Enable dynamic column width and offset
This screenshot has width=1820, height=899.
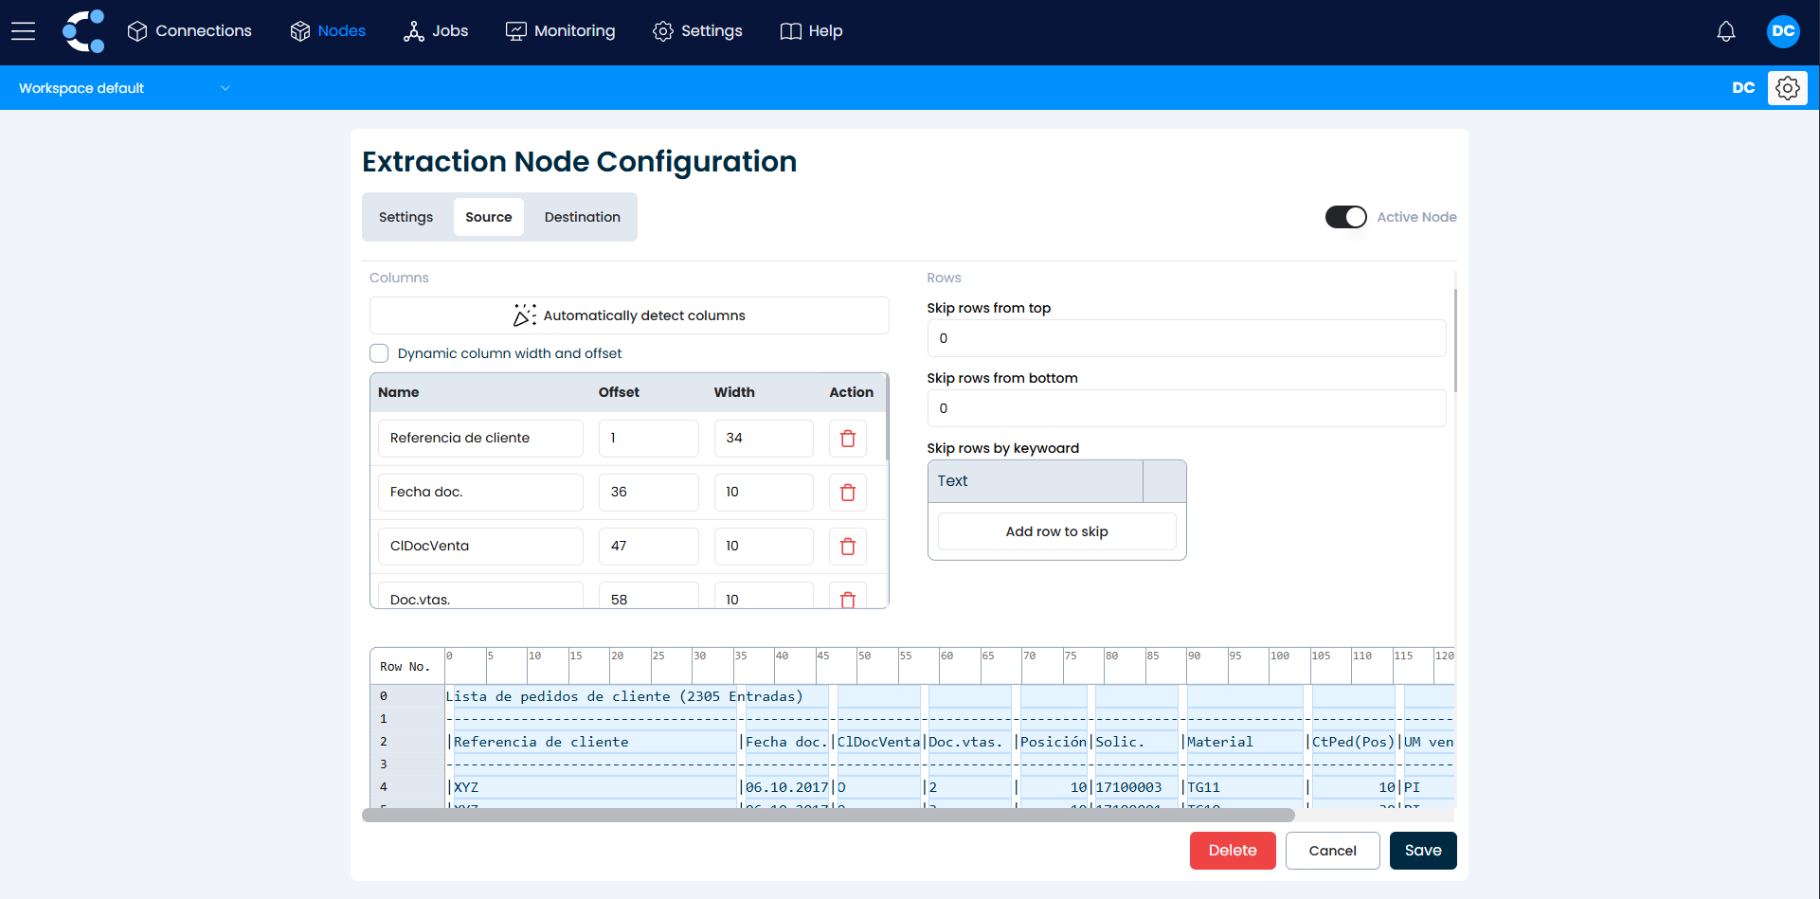(x=379, y=353)
